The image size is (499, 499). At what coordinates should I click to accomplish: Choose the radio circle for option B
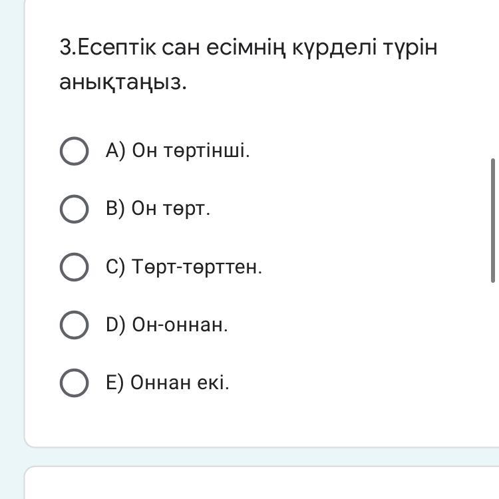click(x=74, y=209)
